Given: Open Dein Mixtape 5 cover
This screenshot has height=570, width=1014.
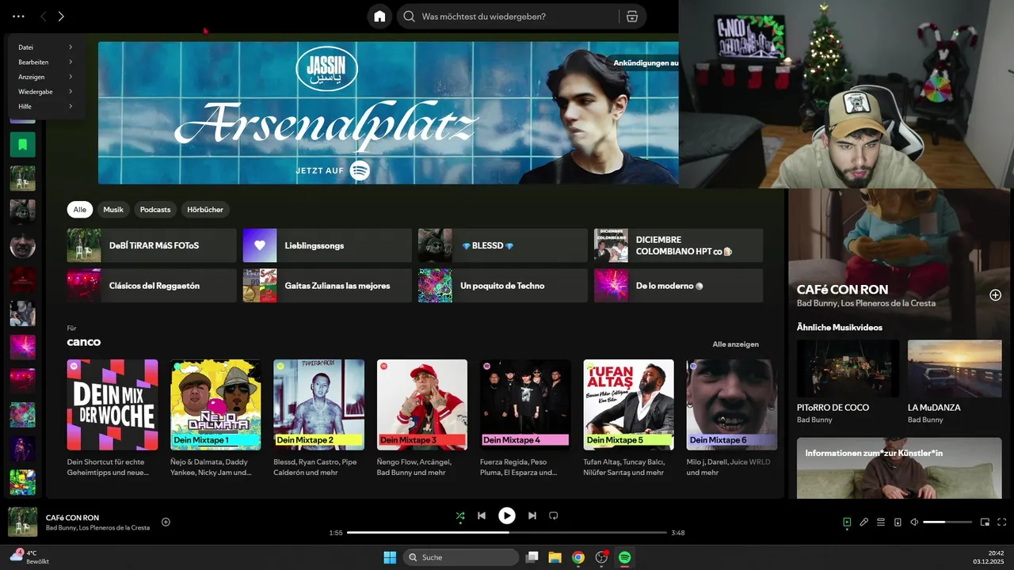Looking at the screenshot, I should click(x=629, y=405).
